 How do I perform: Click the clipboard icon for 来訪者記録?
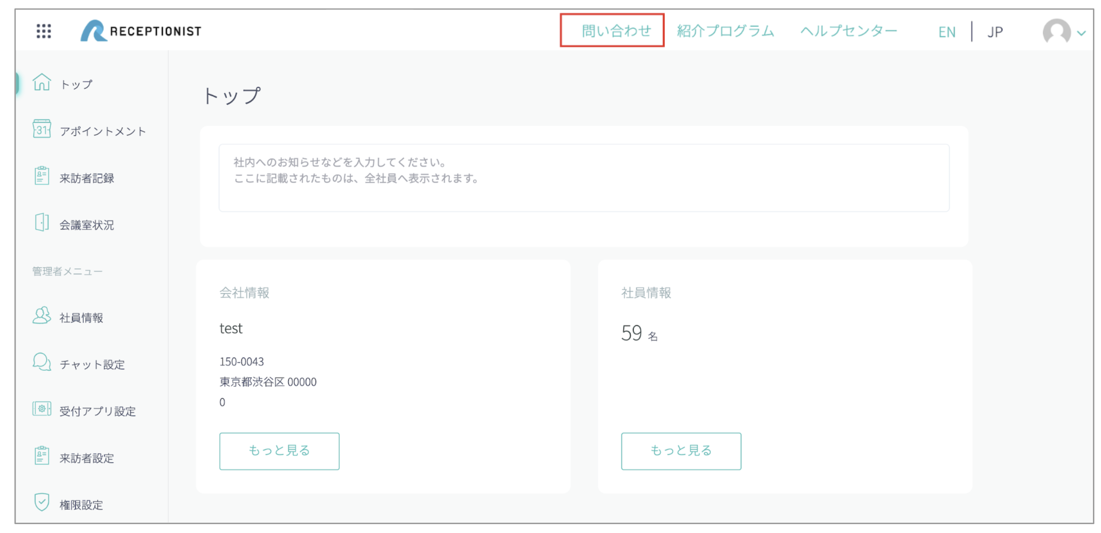pyautogui.click(x=41, y=177)
